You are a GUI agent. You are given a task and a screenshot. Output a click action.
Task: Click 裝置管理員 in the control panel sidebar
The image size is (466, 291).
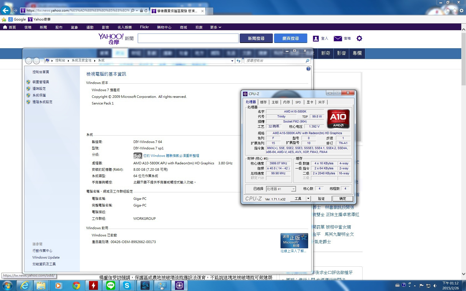tap(41, 82)
